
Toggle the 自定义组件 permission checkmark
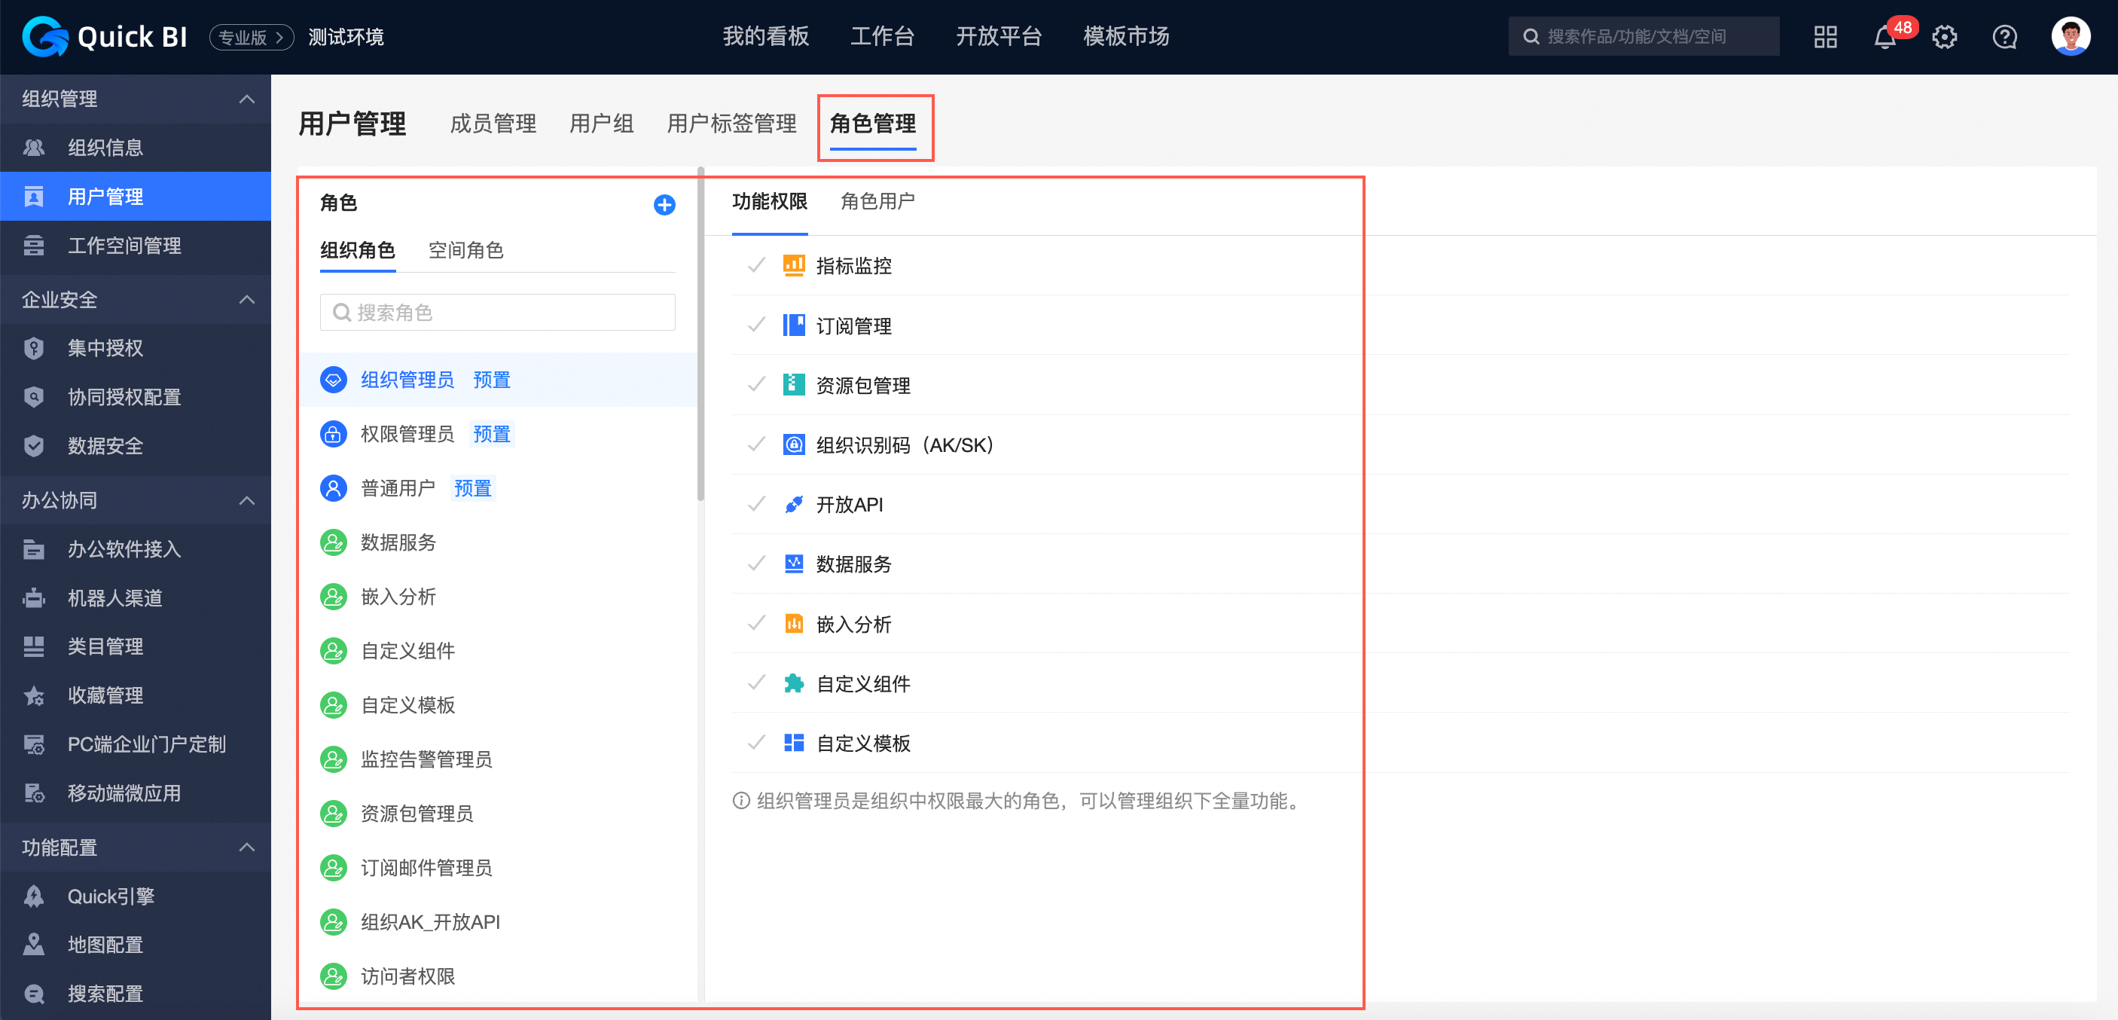coord(756,683)
